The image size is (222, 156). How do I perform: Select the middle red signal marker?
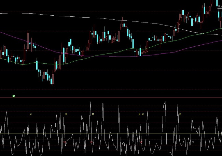[x=91, y=141]
